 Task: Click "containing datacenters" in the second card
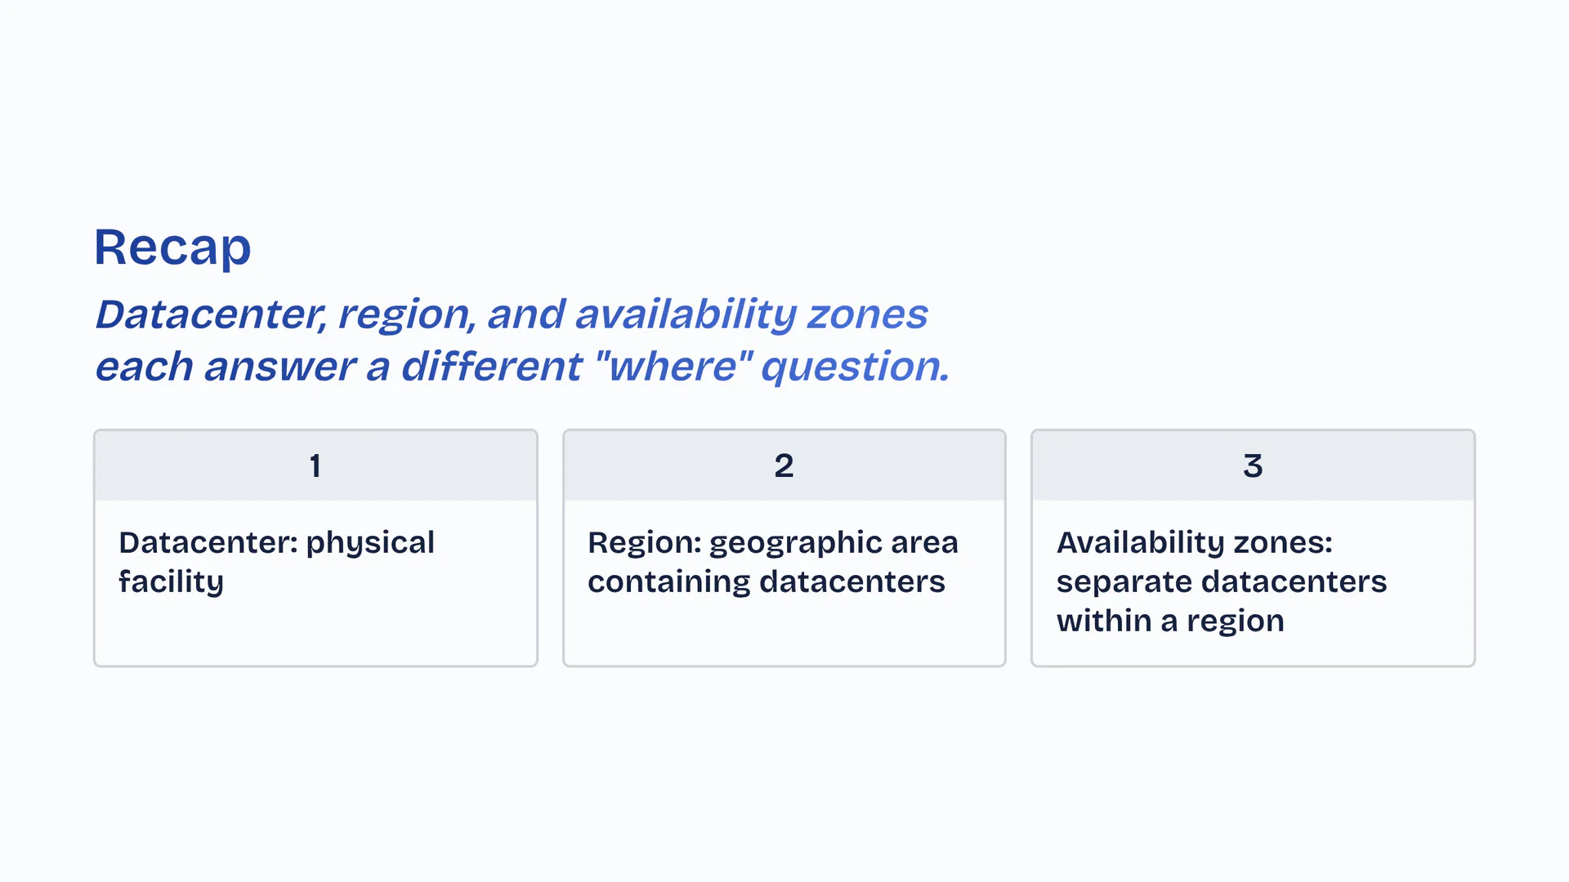(766, 581)
